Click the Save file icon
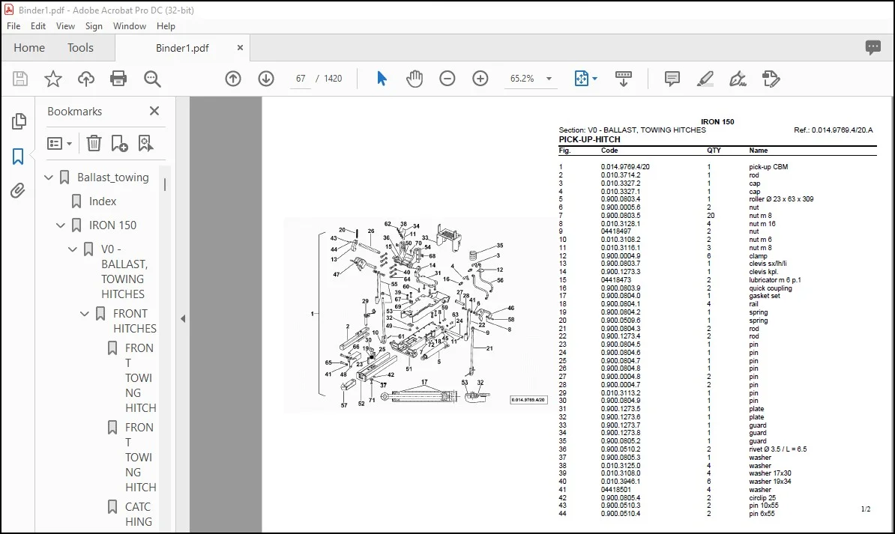This screenshot has width=895, height=534. (20, 79)
